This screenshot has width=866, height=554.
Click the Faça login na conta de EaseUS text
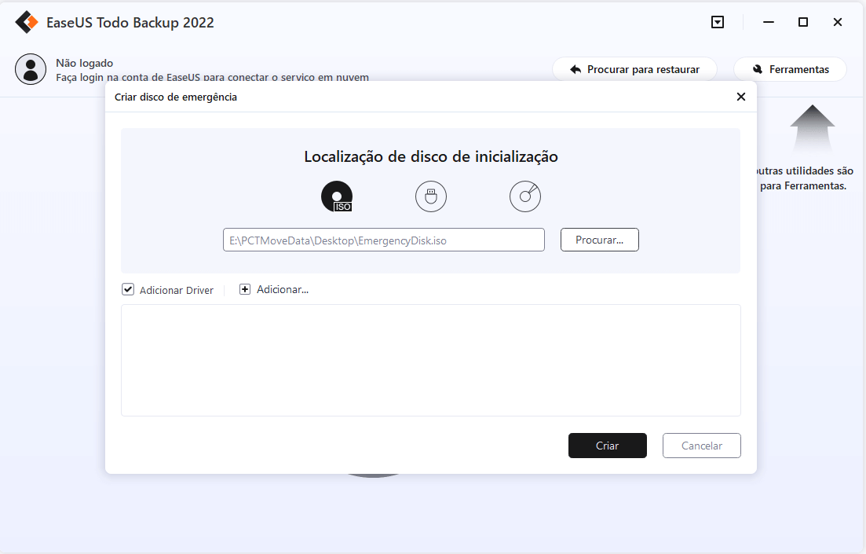tap(212, 78)
